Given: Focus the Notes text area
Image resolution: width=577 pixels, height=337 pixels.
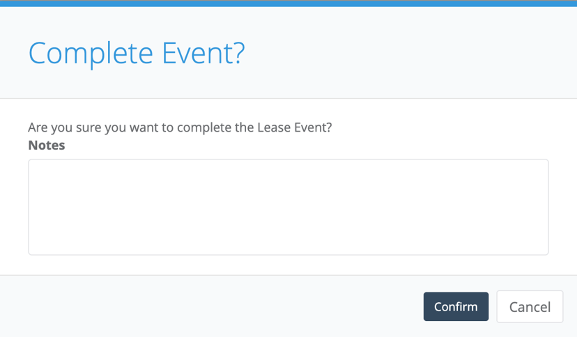Looking at the screenshot, I should coord(288,207).
